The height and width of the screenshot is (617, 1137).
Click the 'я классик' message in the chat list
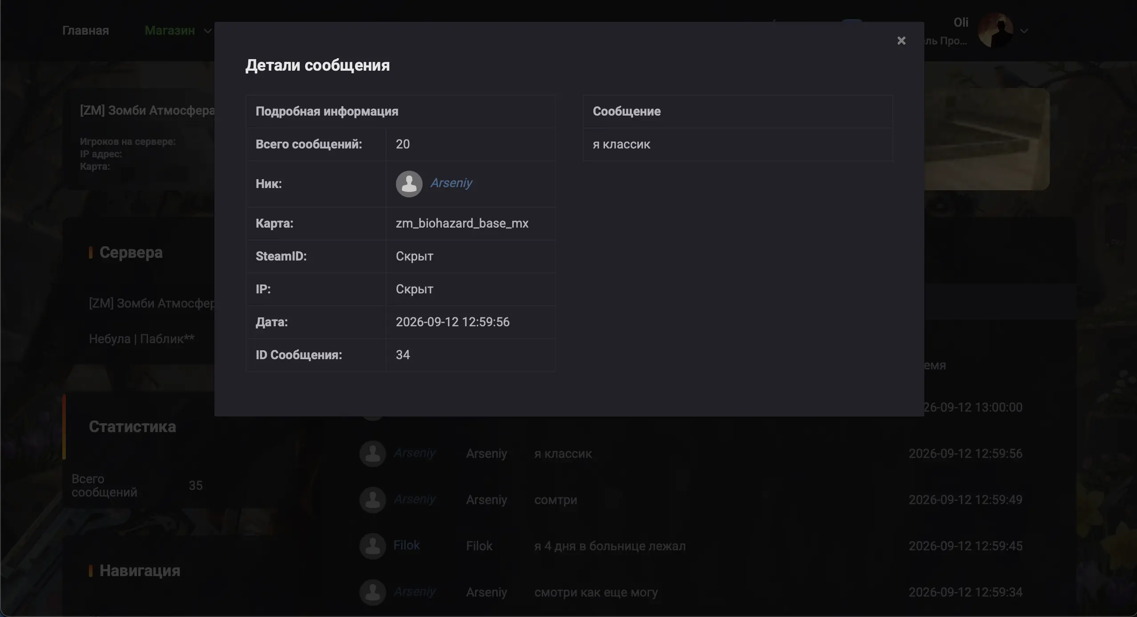(x=563, y=454)
